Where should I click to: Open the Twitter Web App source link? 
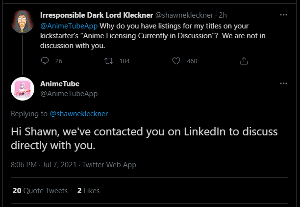point(110,165)
